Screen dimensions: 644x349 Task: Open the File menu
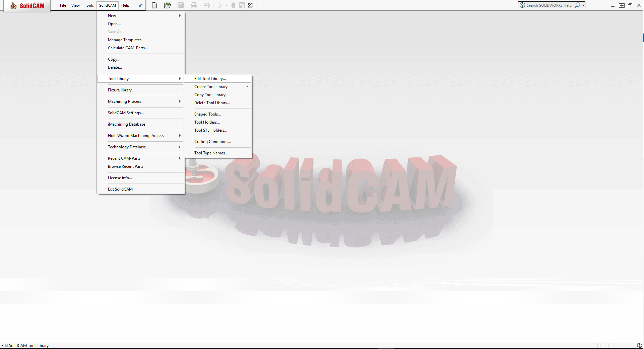point(63,5)
